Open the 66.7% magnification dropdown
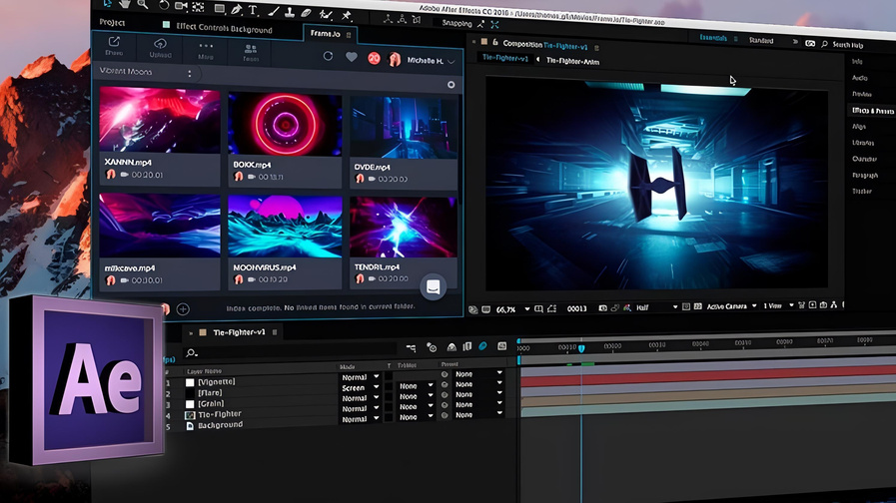This screenshot has height=503, width=896. [513, 309]
